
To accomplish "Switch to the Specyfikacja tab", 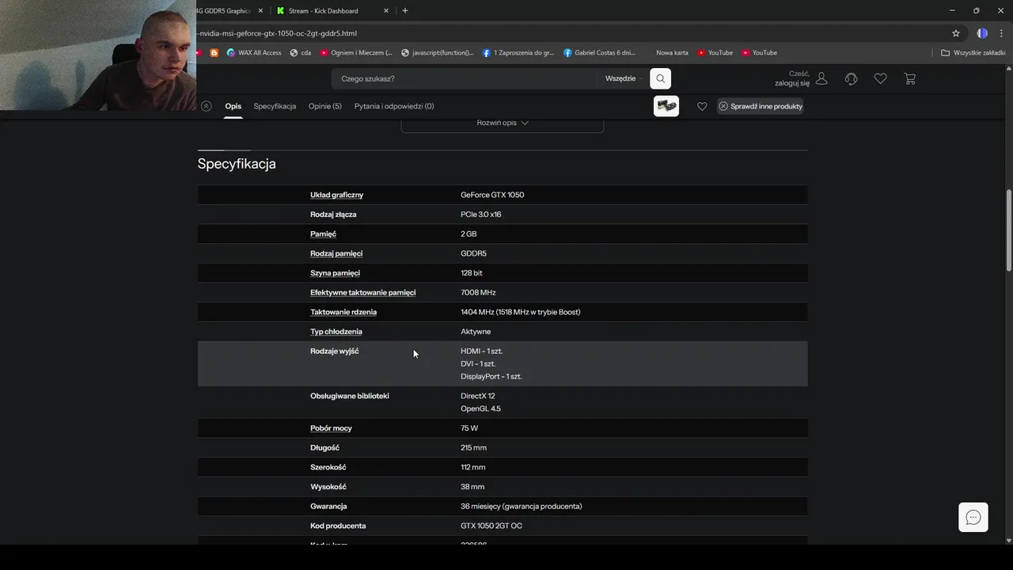I will [275, 106].
